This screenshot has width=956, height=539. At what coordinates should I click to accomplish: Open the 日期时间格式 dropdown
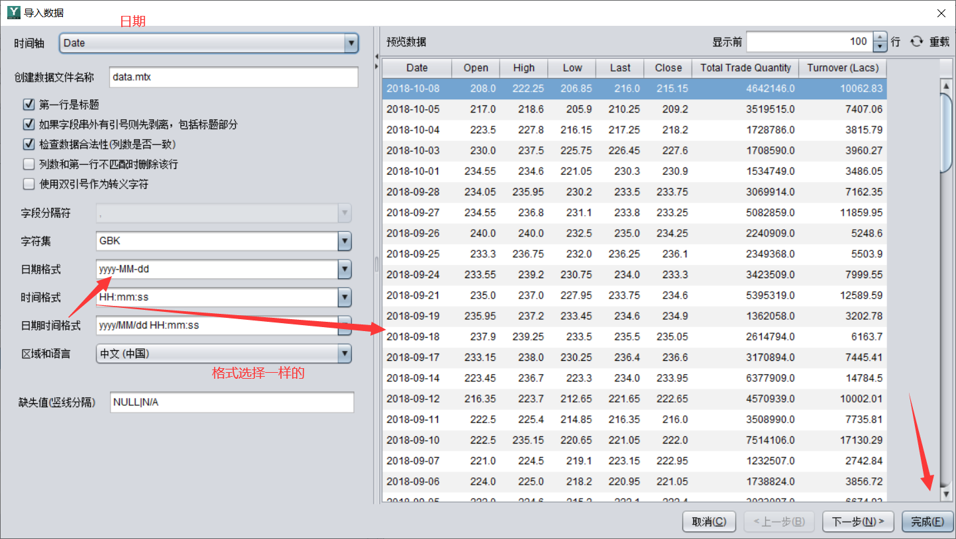pyautogui.click(x=345, y=326)
